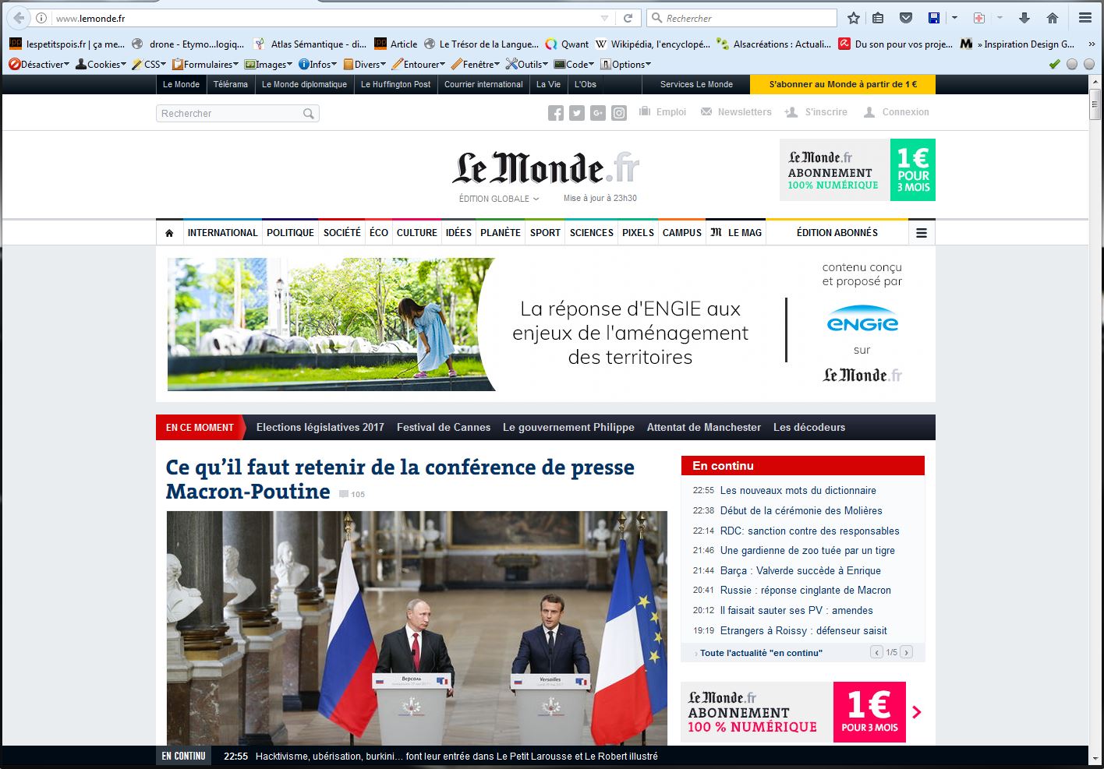Open the Entourer developer toolbar dropdown

coord(418,64)
